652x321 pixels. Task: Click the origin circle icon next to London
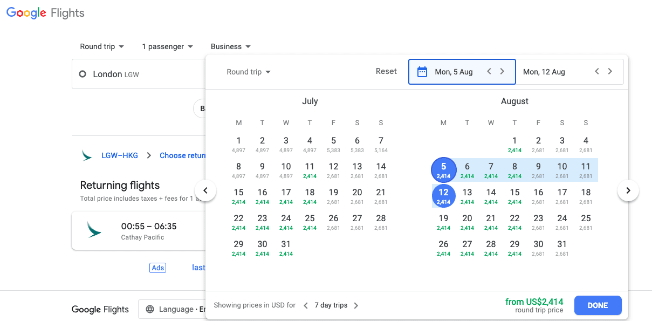click(83, 74)
